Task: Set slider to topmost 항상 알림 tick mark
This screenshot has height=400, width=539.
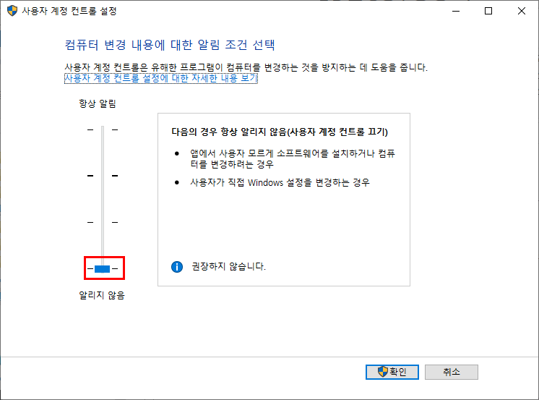Action: (103, 129)
